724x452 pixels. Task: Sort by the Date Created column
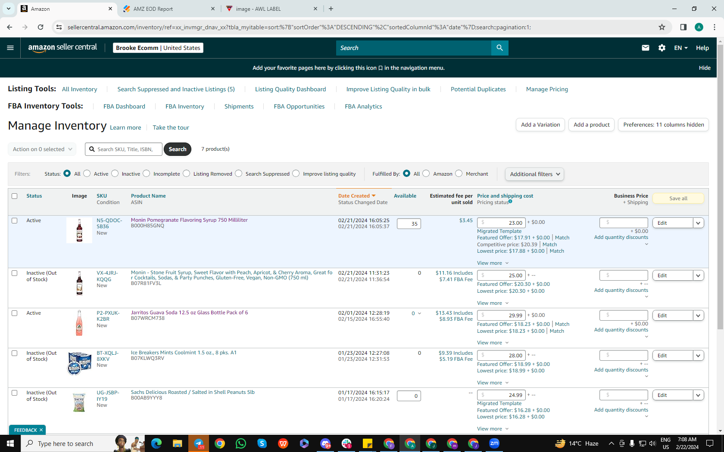click(x=357, y=196)
